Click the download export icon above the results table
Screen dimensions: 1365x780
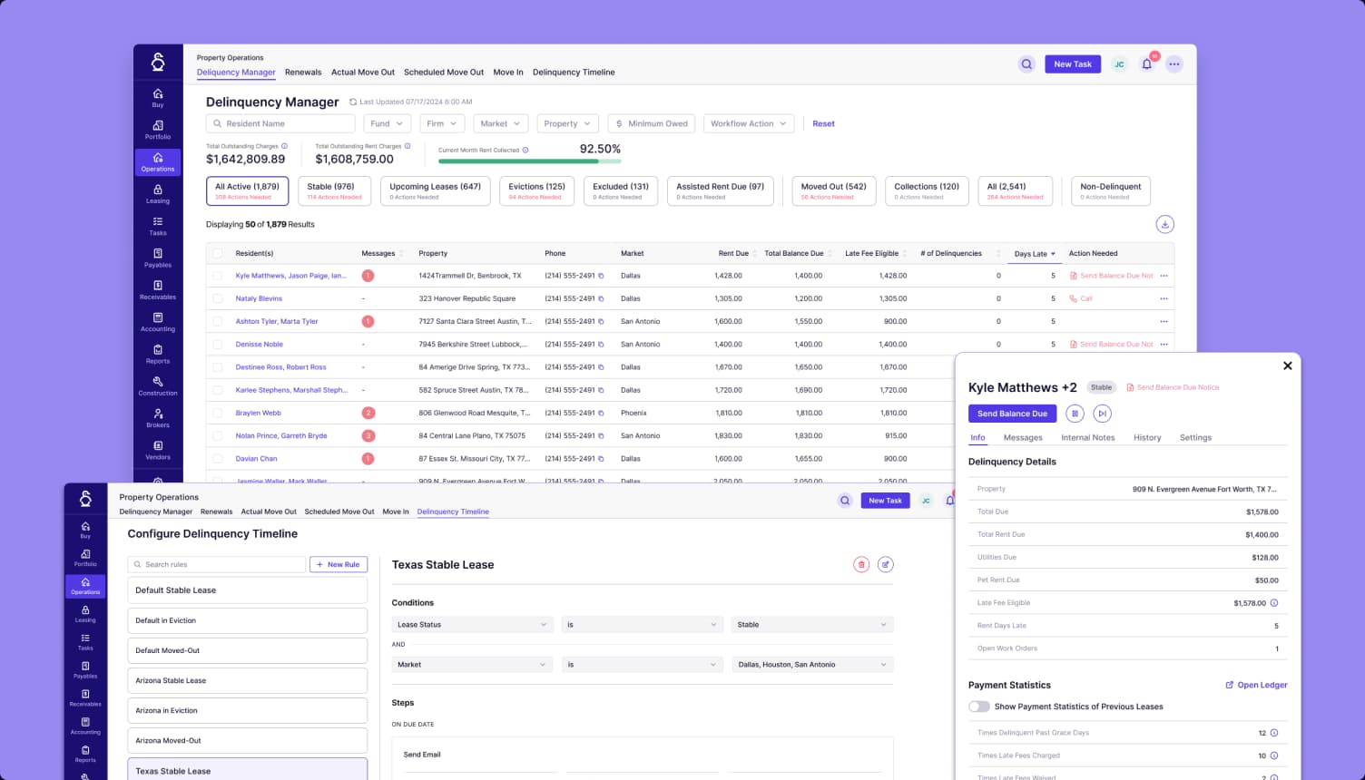point(1164,224)
